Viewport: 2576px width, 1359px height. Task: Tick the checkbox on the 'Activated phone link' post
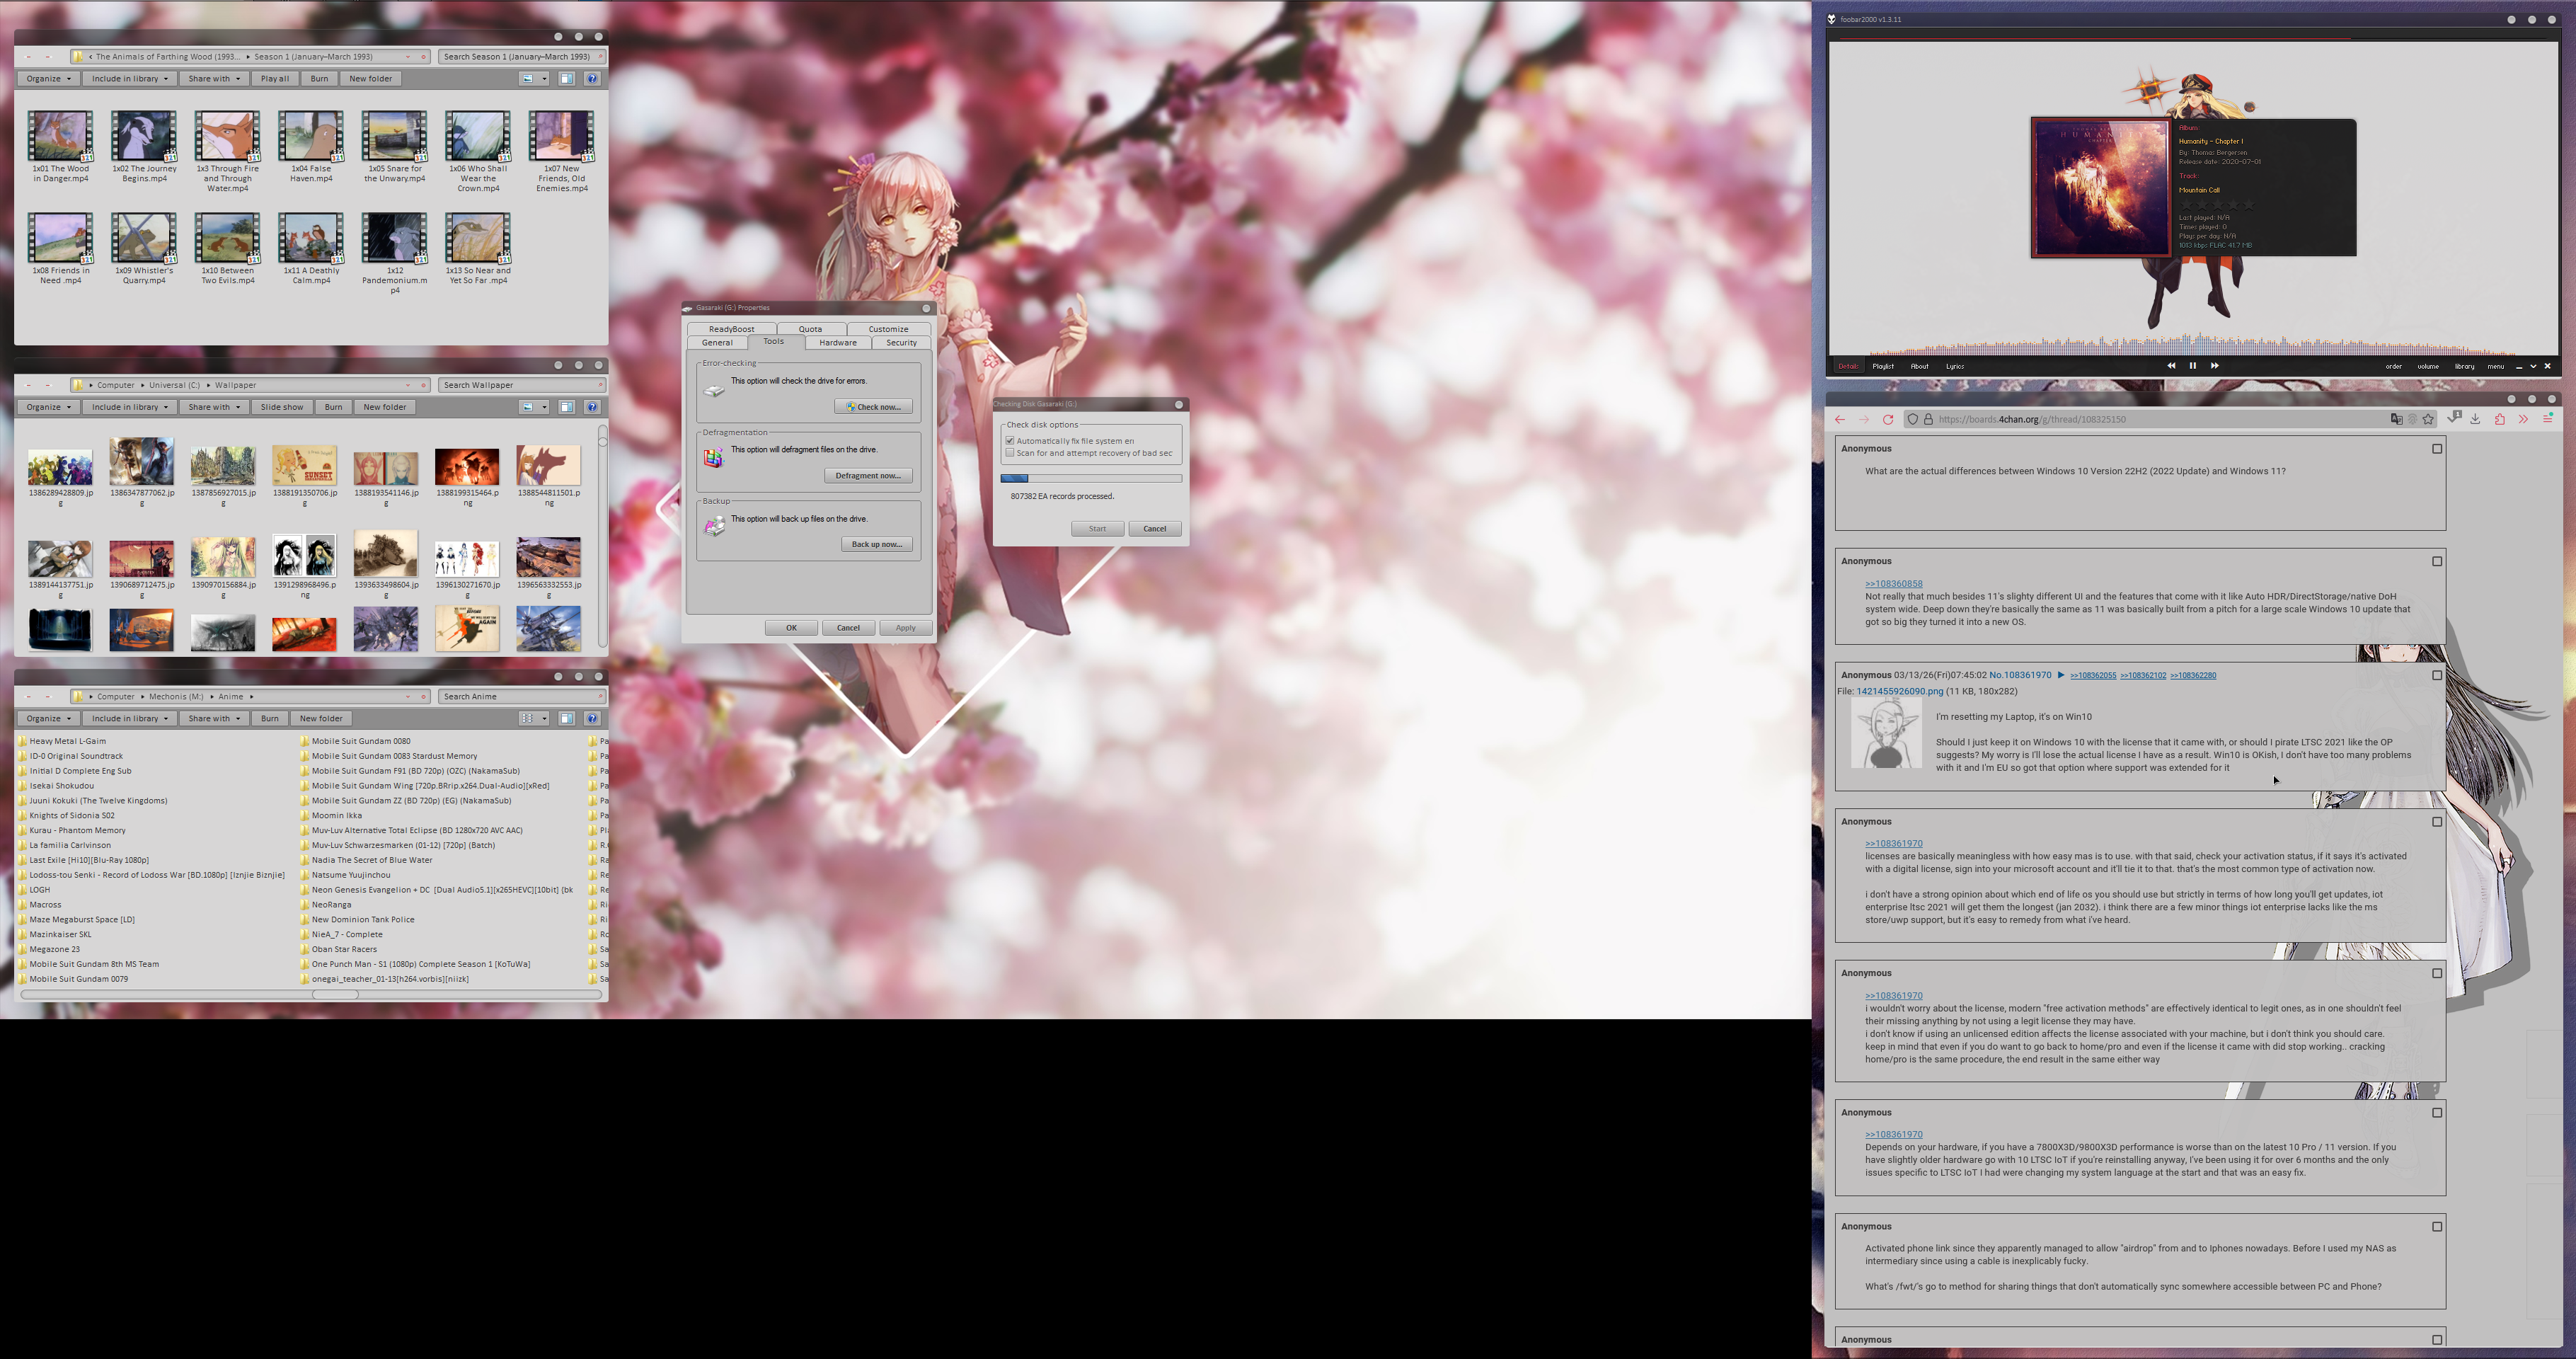click(x=2437, y=1227)
